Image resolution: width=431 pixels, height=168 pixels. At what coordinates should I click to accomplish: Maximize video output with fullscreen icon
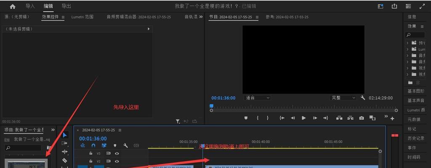[422, 6]
